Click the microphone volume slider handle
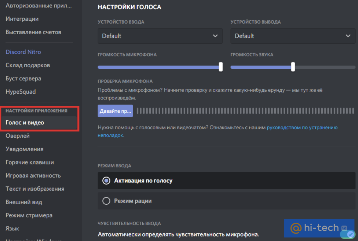The width and height of the screenshot is (358, 241). click(x=221, y=67)
